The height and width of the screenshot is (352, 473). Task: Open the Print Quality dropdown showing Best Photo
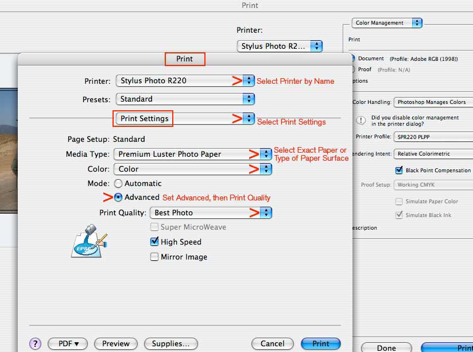[x=211, y=212]
